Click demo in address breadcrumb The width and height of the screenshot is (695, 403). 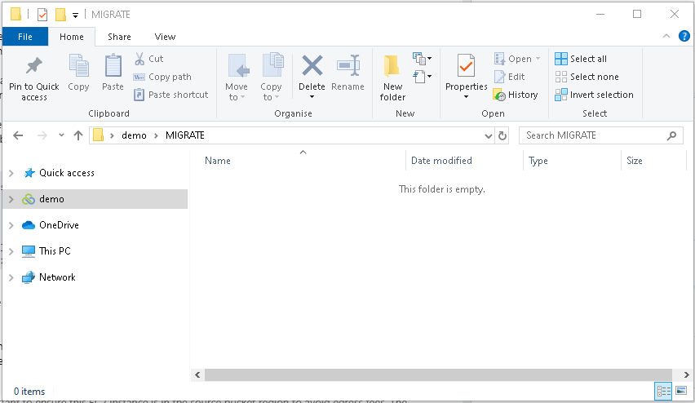(x=134, y=135)
